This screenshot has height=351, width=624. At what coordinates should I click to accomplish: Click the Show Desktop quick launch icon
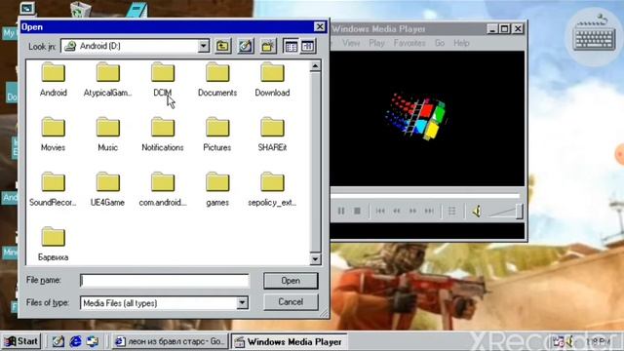click(x=58, y=341)
